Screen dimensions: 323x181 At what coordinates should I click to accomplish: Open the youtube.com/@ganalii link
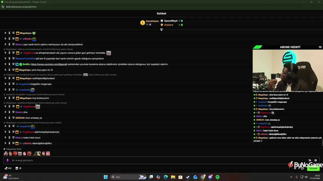coord(49,64)
